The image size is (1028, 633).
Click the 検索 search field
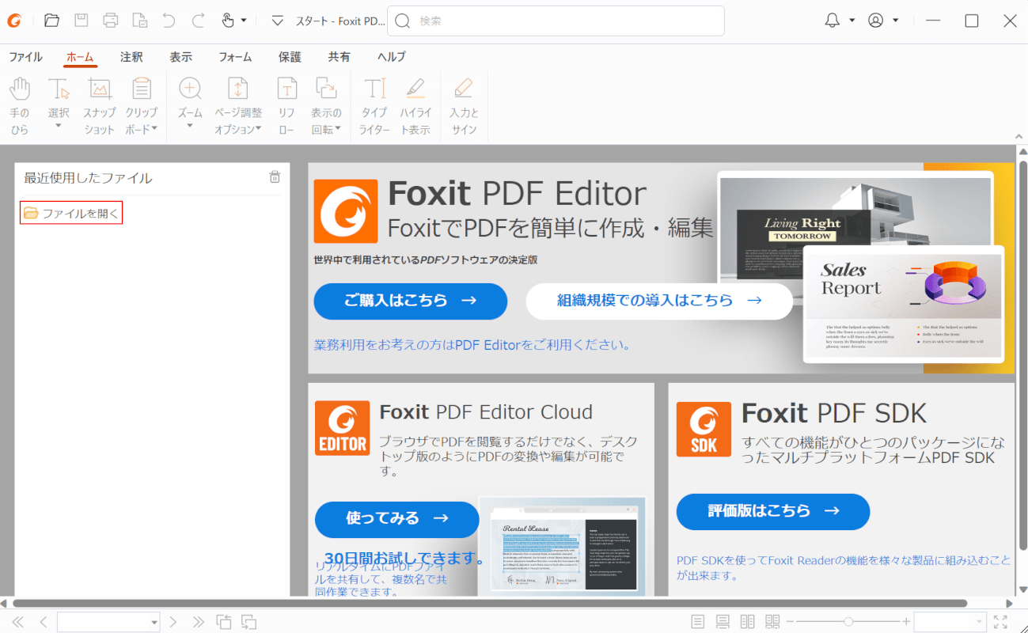[x=556, y=21]
